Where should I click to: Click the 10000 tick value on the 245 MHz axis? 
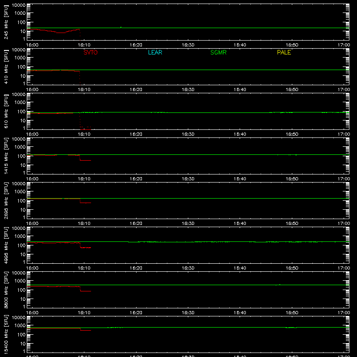(x=19, y=5)
